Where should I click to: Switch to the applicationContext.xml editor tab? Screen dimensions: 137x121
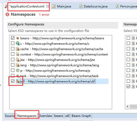point(27,6)
